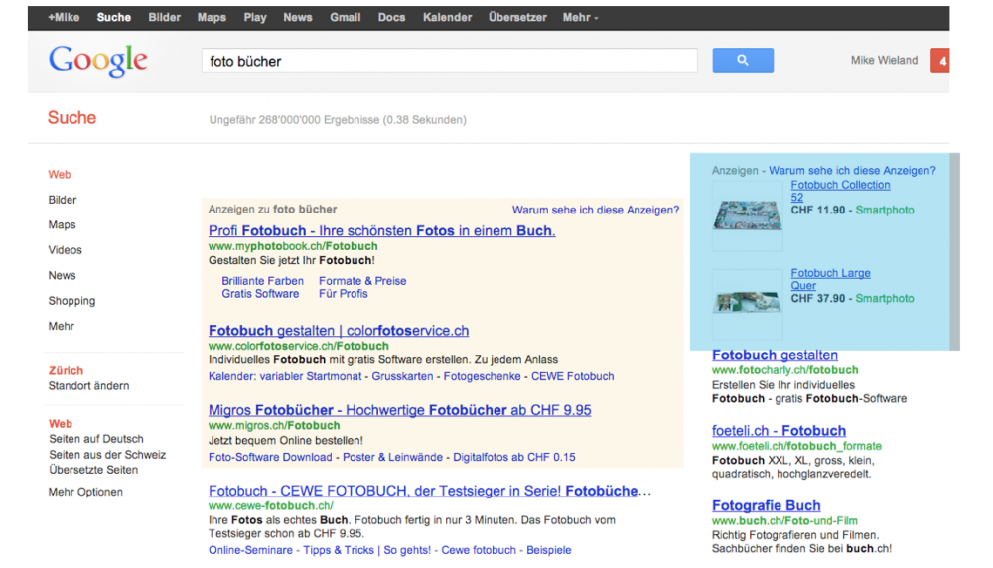Switch to Bilder in the left sidebar
The width and height of the screenshot is (993, 568).
click(x=62, y=200)
